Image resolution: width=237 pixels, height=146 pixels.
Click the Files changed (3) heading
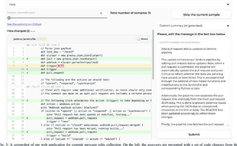[x=18, y=31]
